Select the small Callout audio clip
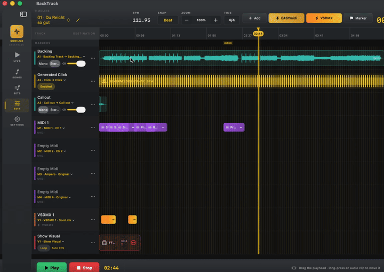384x272 pixels. click(x=103, y=105)
